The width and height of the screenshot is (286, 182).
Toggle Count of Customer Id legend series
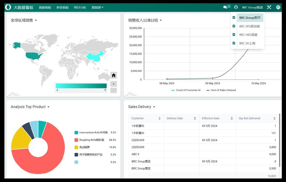[x=186, y=90]
